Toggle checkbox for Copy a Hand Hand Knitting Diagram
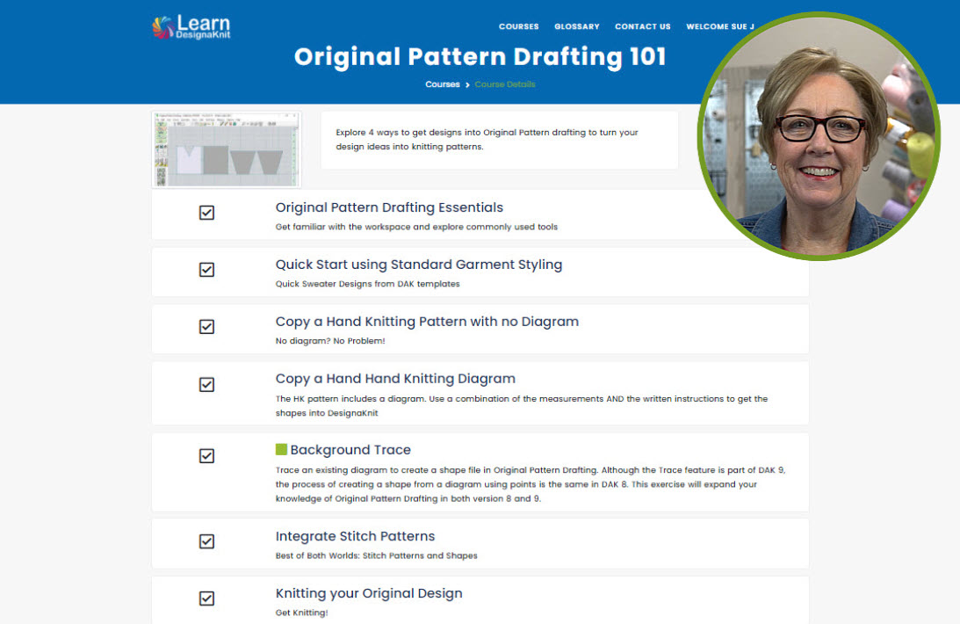This screenshot has height=624, width=960. (x=207, y=385)
